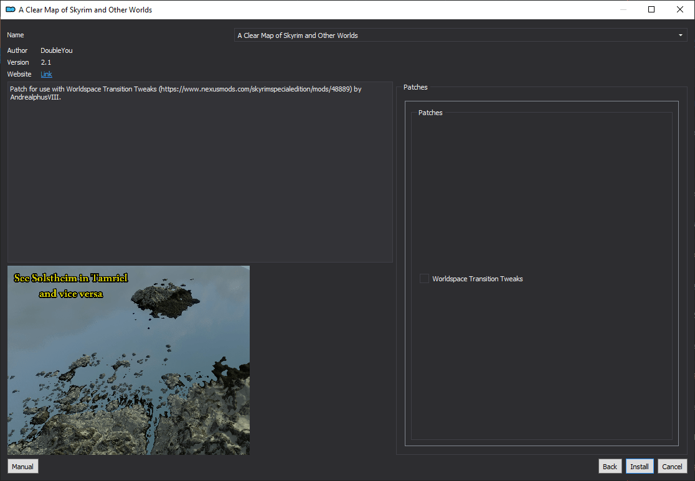Go Back to previous installer page
695x481 pixels.
(610, 467)
